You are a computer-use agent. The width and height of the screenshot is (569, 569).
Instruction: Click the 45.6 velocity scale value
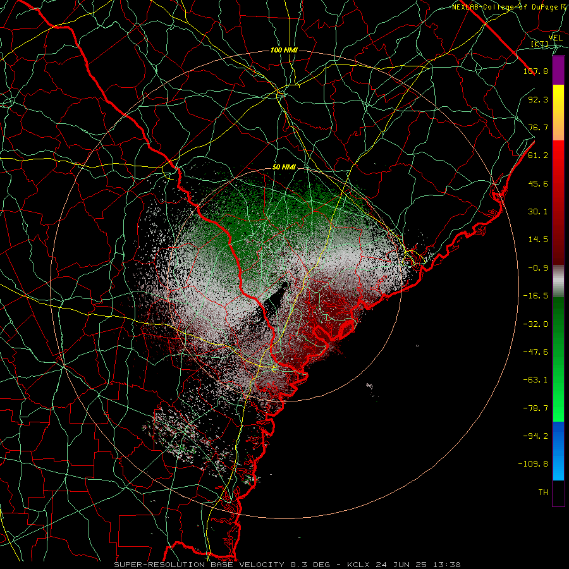point(538,183)
